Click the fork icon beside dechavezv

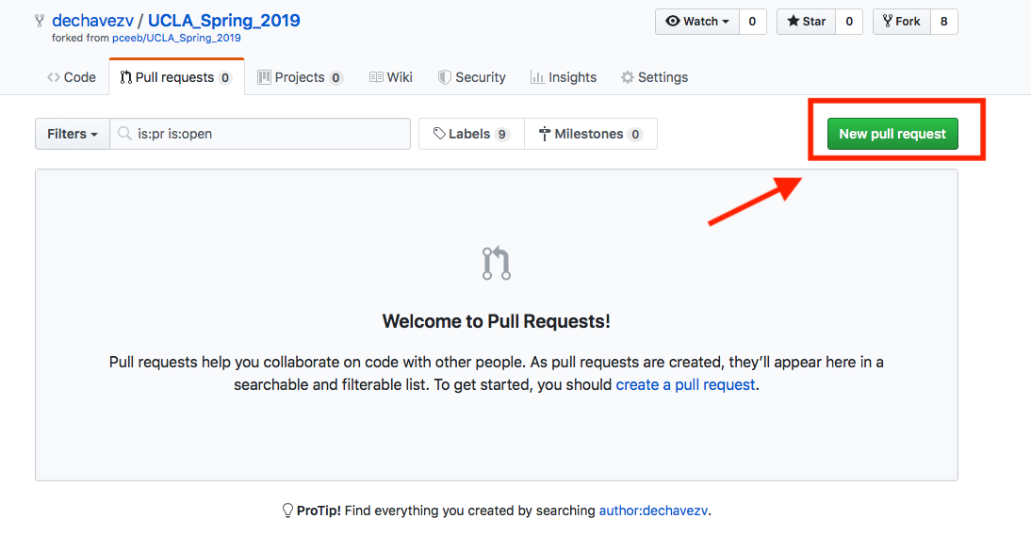(x=40, y=21)
